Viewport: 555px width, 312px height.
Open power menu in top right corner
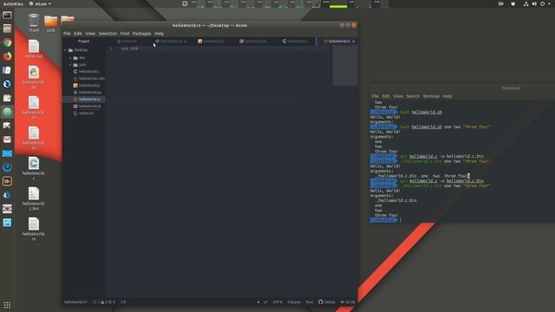542,3
